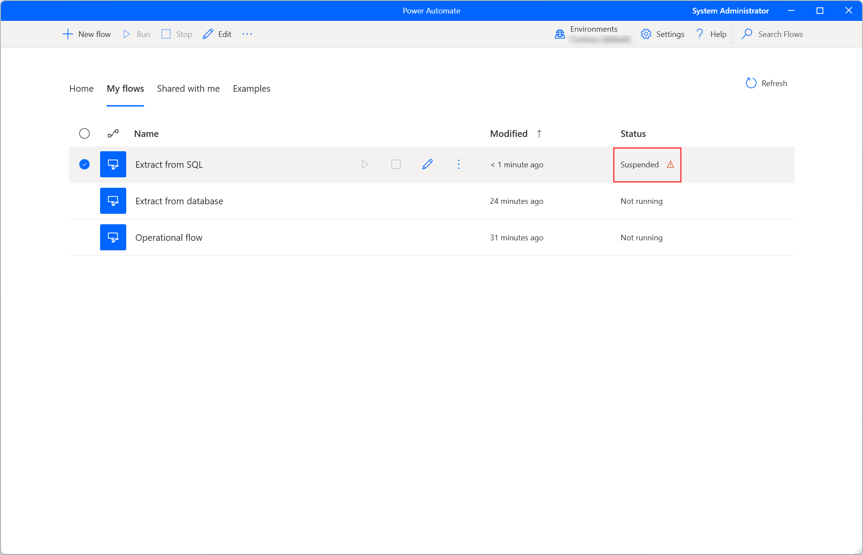Click the Home tab
Screen dimensions: 863x555
click(81, 88)
